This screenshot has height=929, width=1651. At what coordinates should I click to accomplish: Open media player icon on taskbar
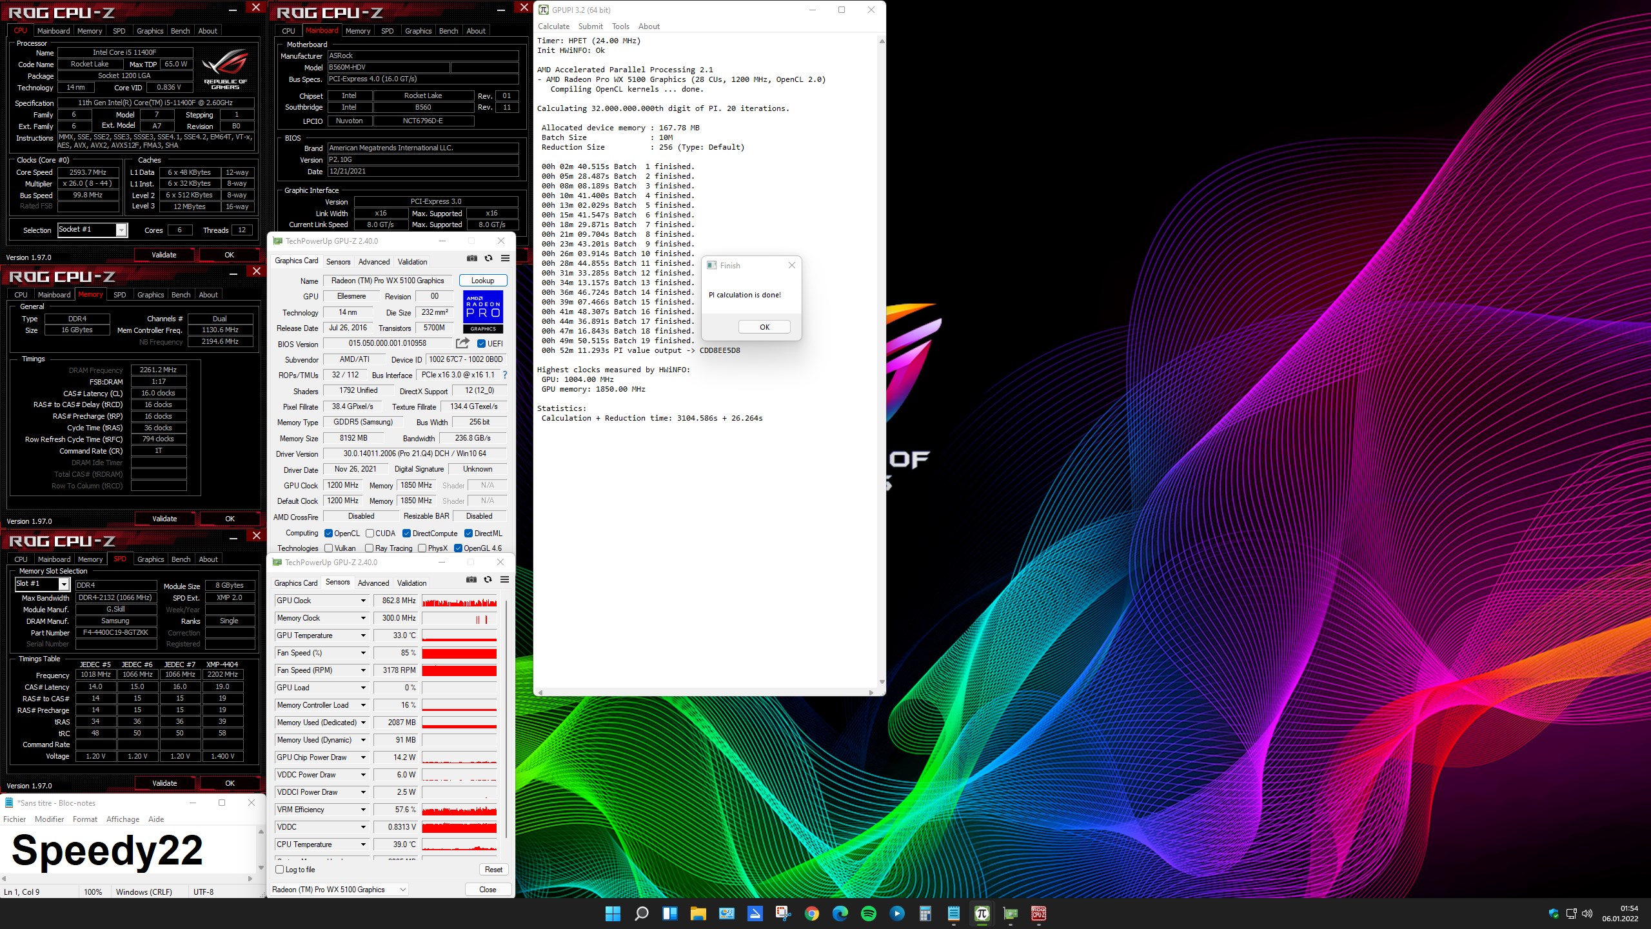896,914
